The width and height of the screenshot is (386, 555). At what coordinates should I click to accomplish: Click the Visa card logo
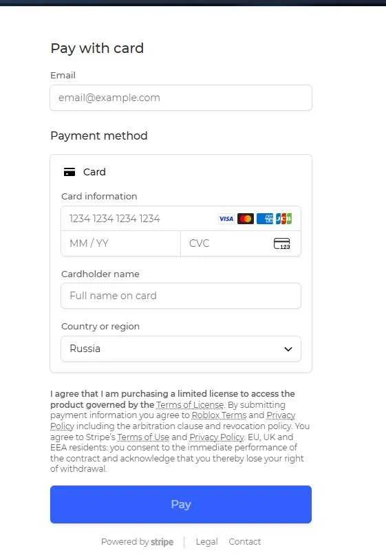pyautogui.click(x=226, y=219)
